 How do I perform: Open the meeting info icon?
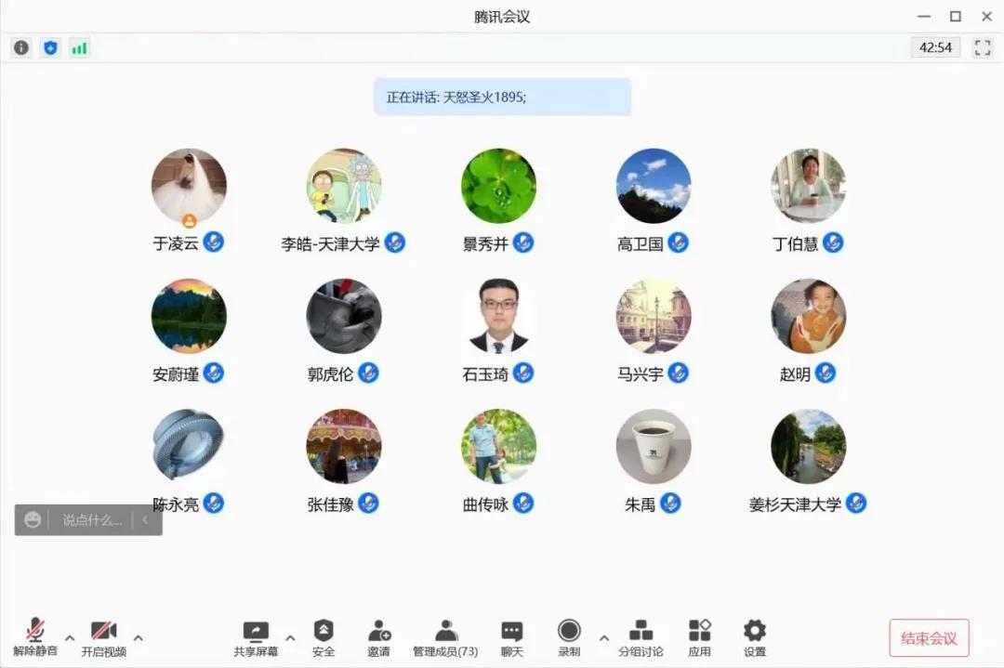click(x=21, y=47)
